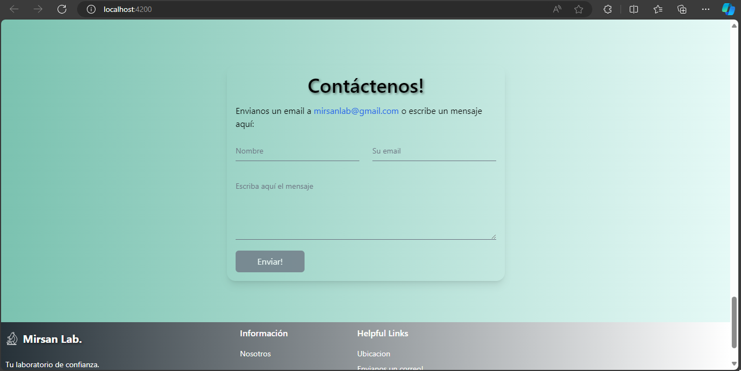Add this page to favorites
Image resolution: width=741 pixels, height=371 pixels.
coord(579,9)
